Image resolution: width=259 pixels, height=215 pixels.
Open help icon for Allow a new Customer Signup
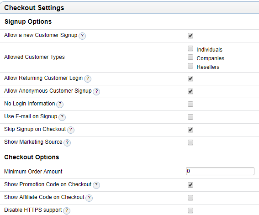[x=82, y=36]
